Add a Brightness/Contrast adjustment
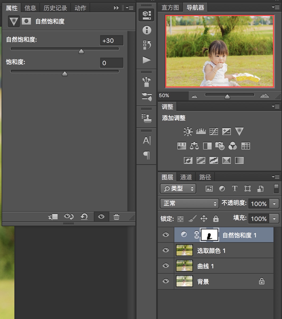Screen dimensions: 282x319 coord(188,131)
